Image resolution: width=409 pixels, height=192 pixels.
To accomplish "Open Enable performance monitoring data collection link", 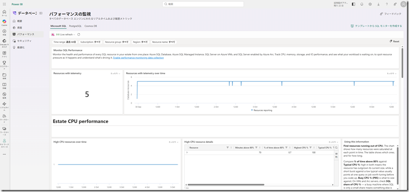I will (x=138, y=58).
